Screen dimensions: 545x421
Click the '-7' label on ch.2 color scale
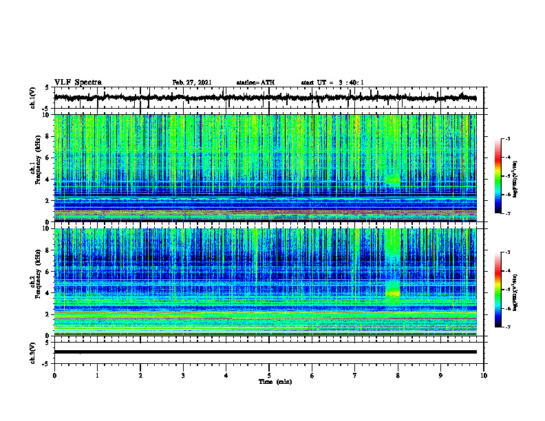coord(508,327)
